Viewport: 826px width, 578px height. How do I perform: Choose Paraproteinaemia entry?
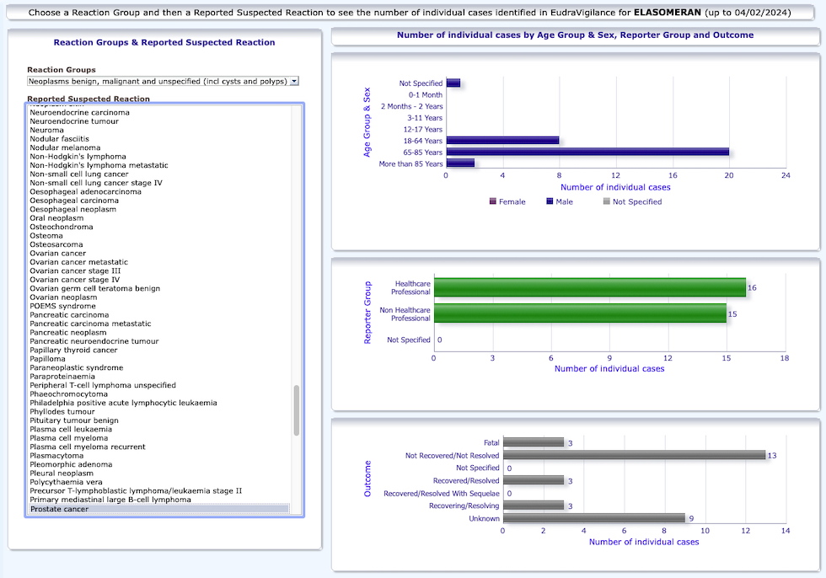click(62, 377)
